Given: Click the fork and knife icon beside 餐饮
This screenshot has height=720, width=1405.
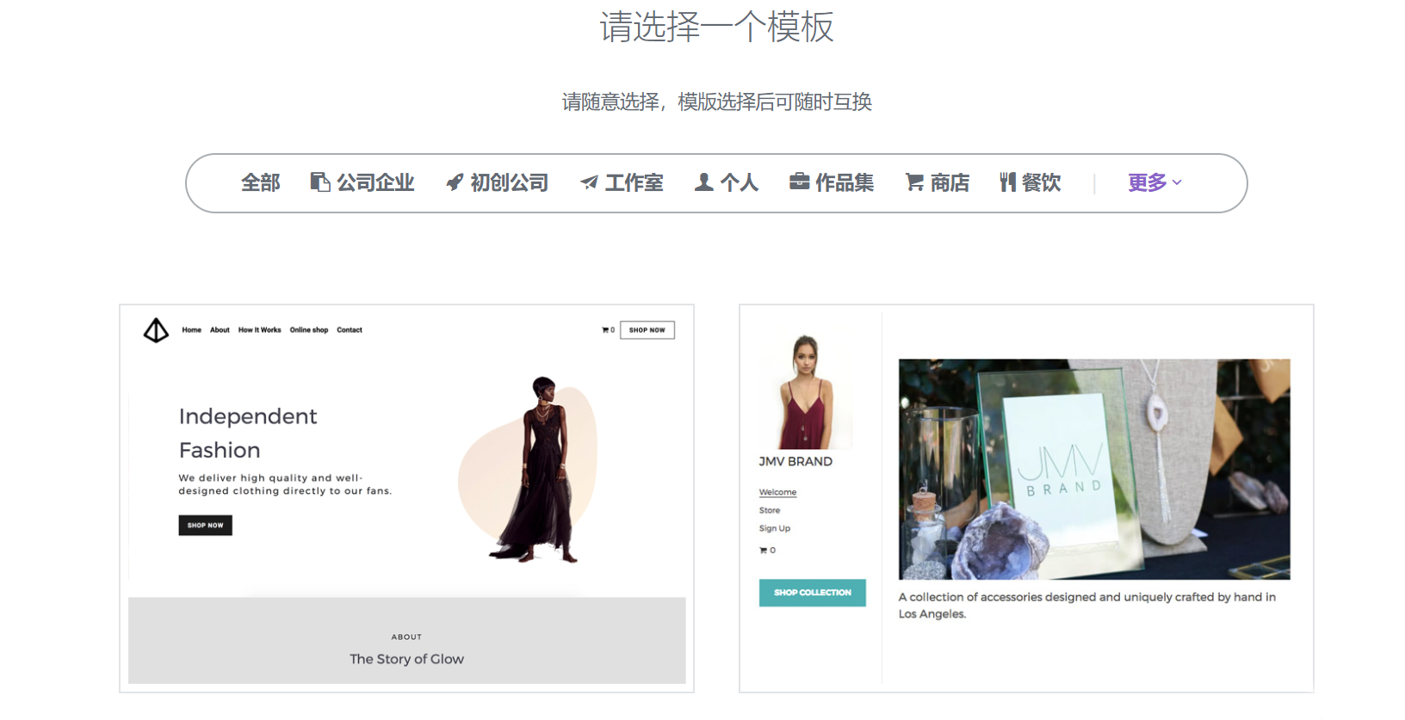Looking at the screenshot, I should click(x=1007, y=182).
